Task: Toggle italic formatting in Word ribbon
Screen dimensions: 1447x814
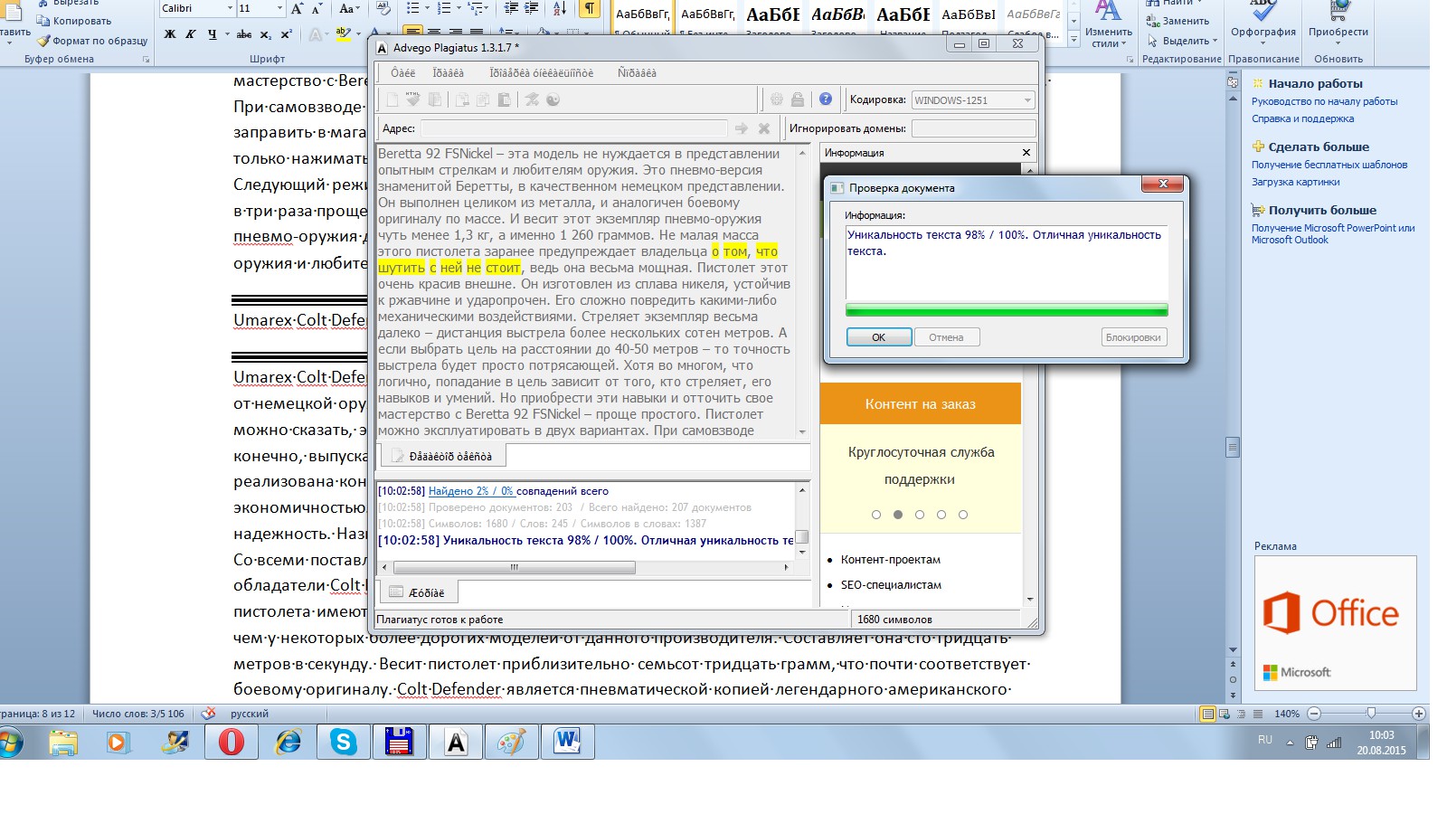Action: pyautogui.click(x=191, y=35)
